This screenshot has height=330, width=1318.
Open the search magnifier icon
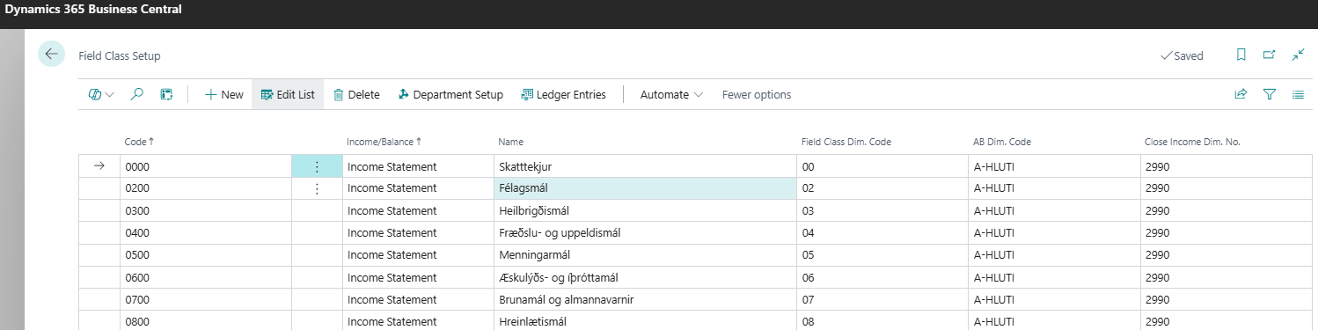[136, 94]
